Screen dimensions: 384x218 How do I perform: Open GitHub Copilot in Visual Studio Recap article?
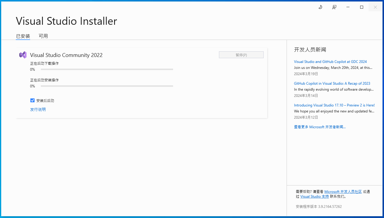(x=332, y=84)
